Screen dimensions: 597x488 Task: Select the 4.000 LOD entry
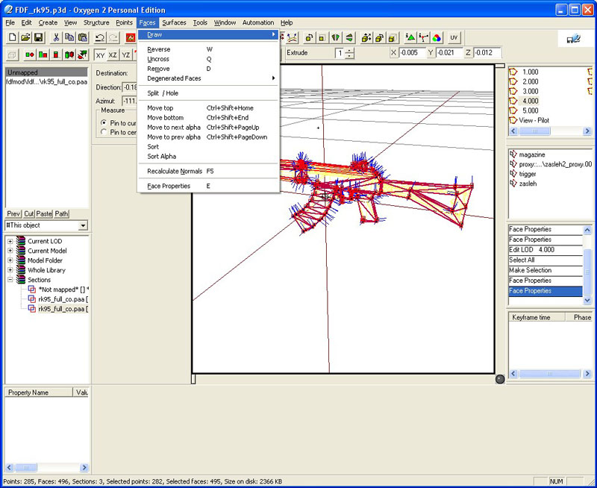tap(530, 101)
